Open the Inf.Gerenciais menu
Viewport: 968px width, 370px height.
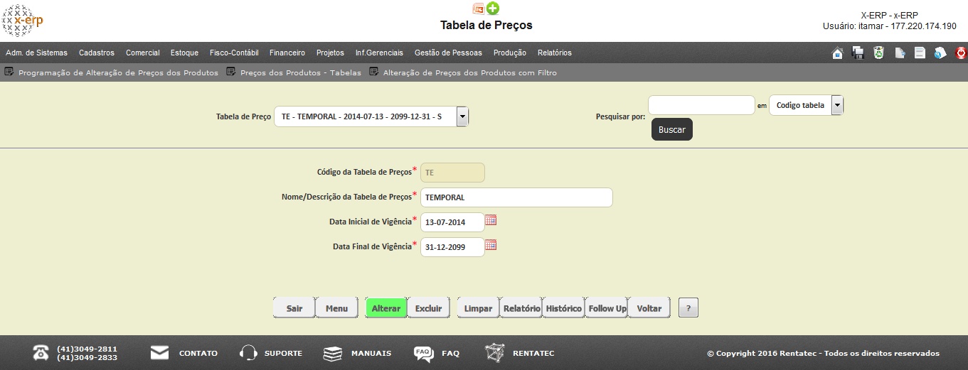pyautogui.click(x=379, y=53)
